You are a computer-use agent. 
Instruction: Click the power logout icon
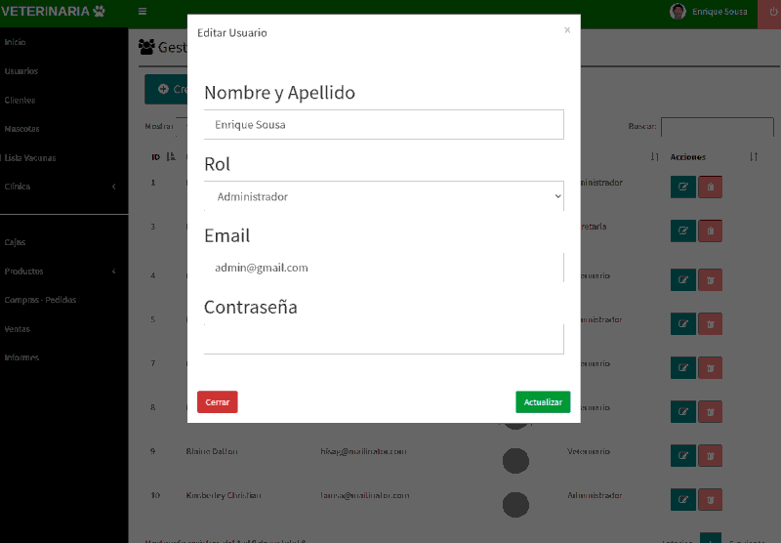[768, 12]
